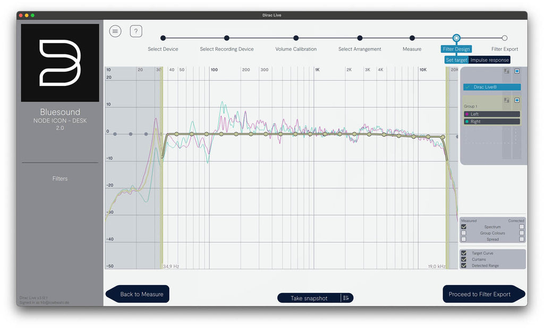The image size is (544, 328).
Task: Open the help question mark icon
Action: (136, 31)
